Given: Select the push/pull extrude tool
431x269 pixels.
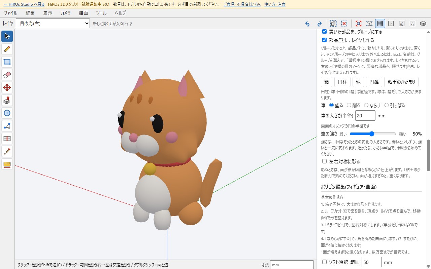Looking at the screenshot, I should [7, 100].
